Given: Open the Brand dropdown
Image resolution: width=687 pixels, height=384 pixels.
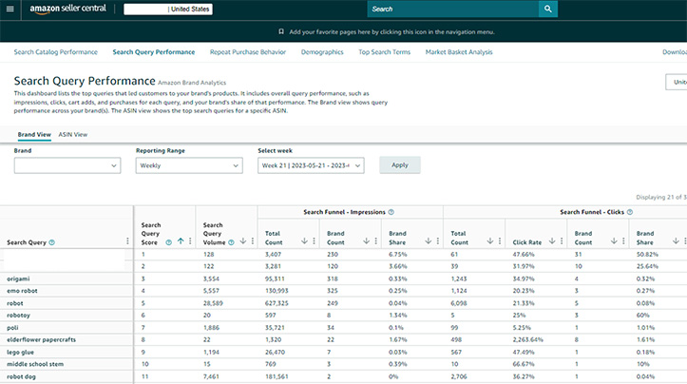Looking at the screenshot, I should point(67,165).
